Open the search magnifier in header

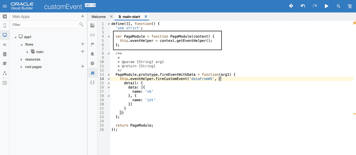338,6
